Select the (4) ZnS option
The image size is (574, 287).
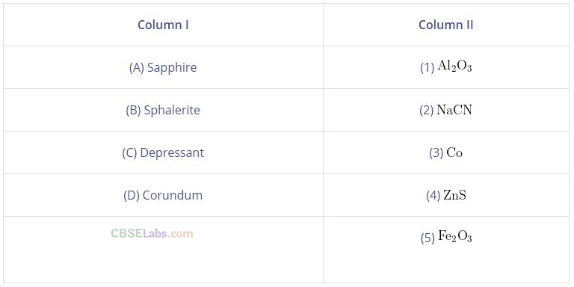click(x=446, y=195)
